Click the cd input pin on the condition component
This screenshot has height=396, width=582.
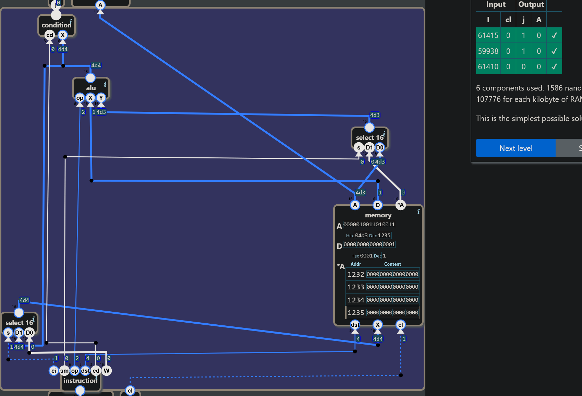(x=49, y=35)
